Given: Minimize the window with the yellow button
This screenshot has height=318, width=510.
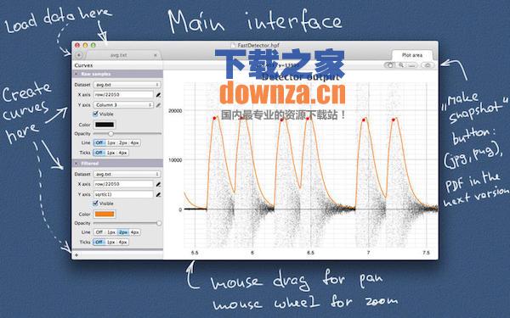Looking at the screenshot, I should (85, 45).
